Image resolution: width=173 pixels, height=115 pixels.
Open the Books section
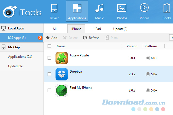167,11
